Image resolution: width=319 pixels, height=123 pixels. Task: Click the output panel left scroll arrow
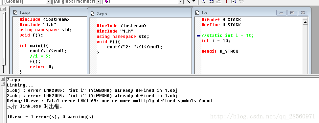coord(3,84)
